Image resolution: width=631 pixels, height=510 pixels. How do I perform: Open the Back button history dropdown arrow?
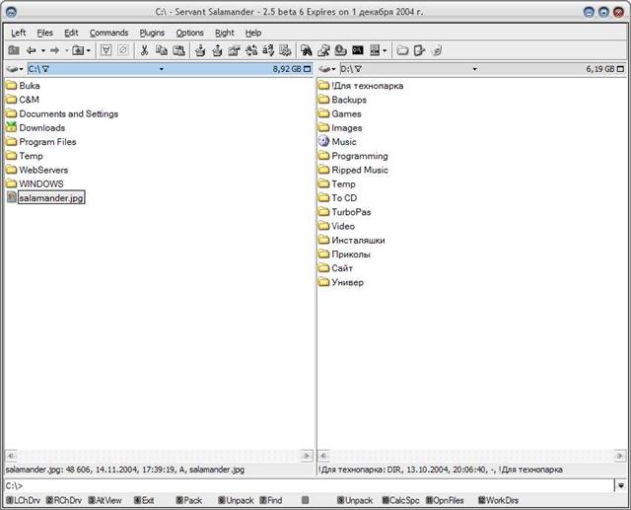(x=42, y=49)
